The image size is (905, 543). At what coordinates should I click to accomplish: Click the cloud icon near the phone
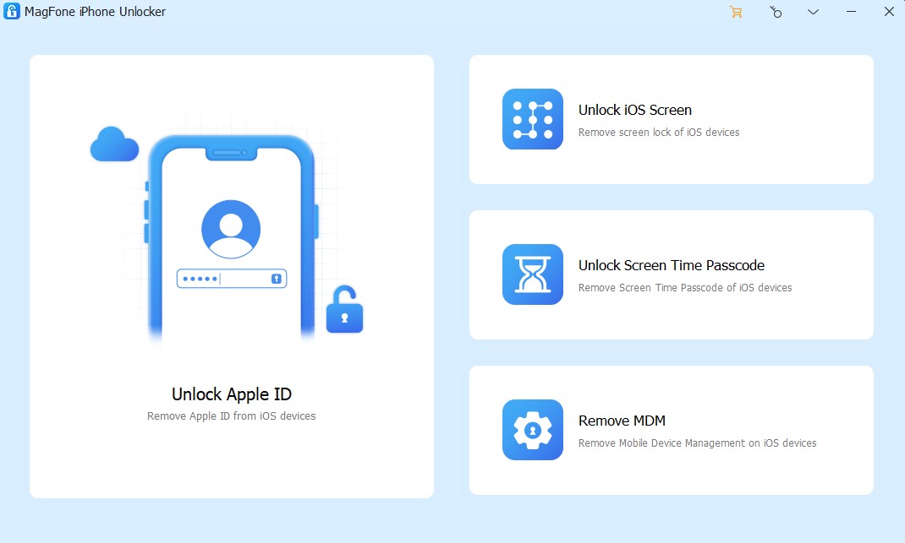click(114, 144)
